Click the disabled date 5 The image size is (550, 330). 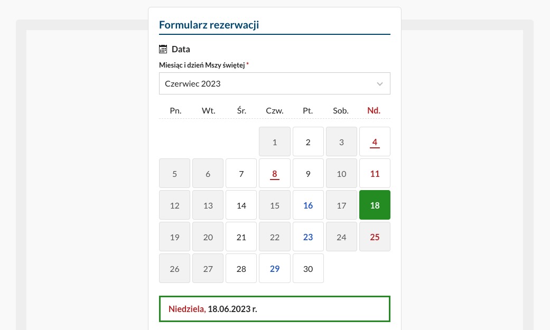(x=174, y=173)
